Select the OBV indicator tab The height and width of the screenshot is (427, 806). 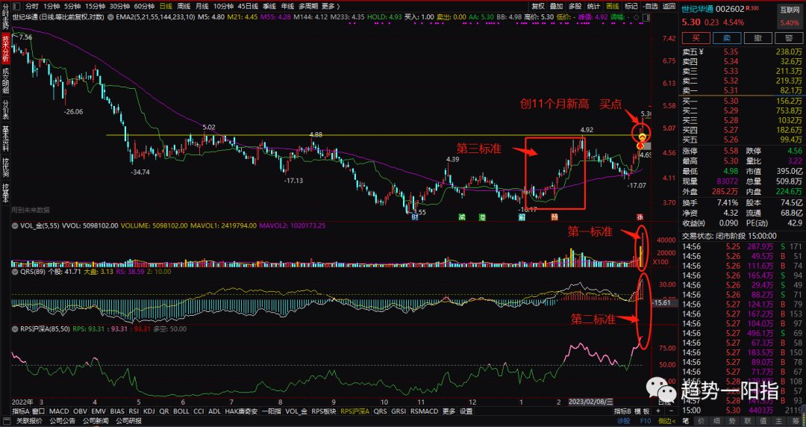[80, 411]
